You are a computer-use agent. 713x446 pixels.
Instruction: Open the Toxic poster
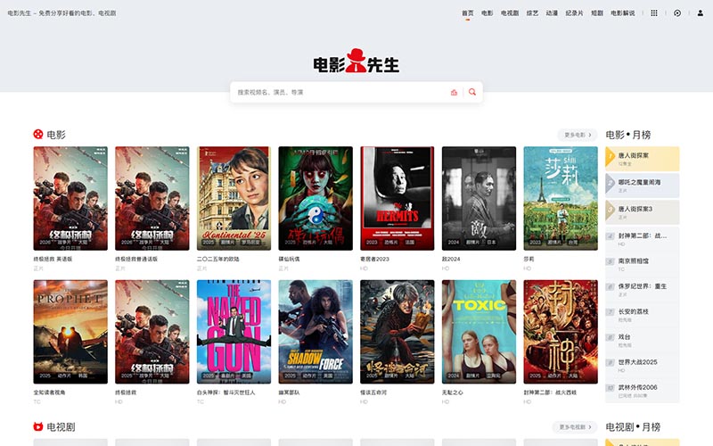[479, 332]
